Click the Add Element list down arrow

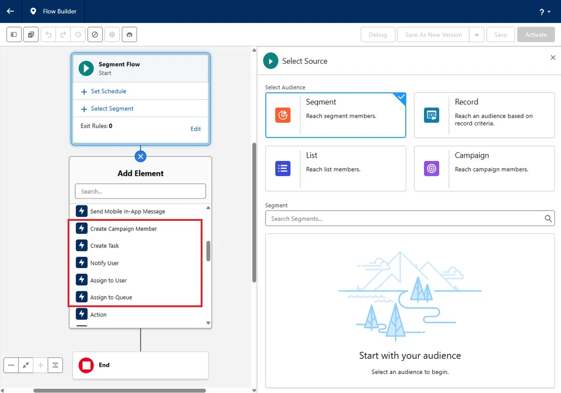click(208, 323)
